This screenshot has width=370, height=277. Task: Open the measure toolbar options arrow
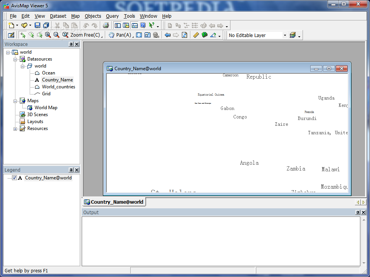coord(219,36)
